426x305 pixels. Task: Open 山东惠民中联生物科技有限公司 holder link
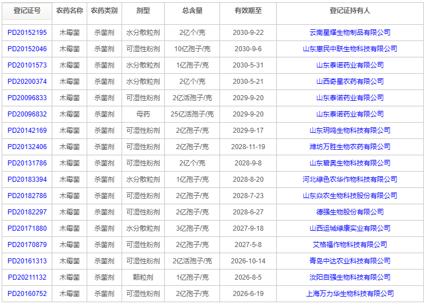point(350,49)
